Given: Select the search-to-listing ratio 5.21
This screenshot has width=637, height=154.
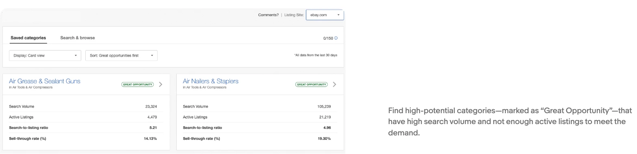Looking at the screenshot, I should (x=153, y=128).
